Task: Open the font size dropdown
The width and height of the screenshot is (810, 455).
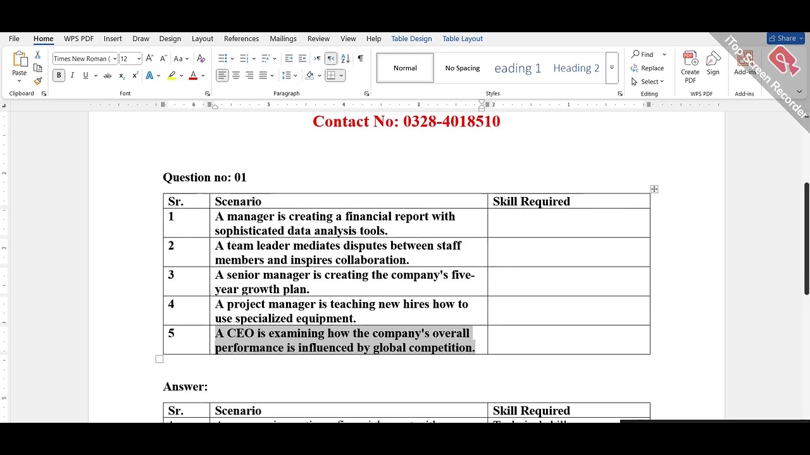Action: pyautogui.click(x=139, y=59)
